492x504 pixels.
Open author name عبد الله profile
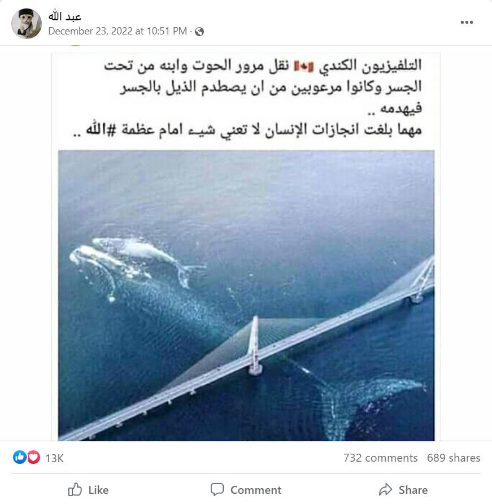click(65, 16)
